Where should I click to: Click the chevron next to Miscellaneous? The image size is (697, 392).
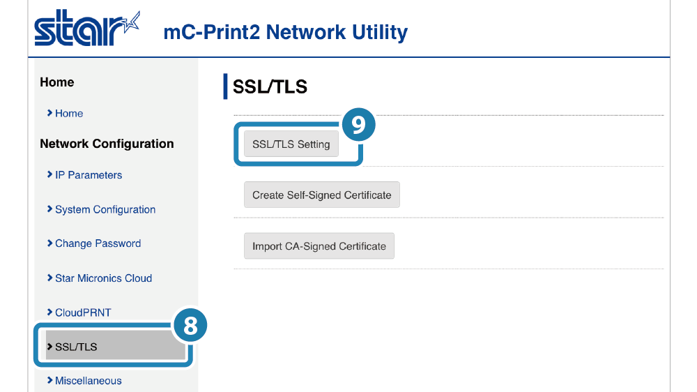[x=49, y=380]
